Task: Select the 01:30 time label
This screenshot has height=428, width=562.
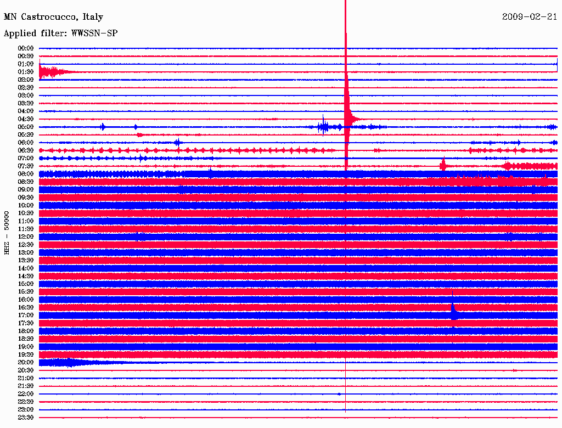Action: click(26, 72)
